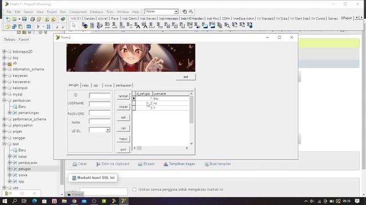The image size is (366, 205).
Task: Open Microsoft Edge from the taskbar
Action: (34, 201)
